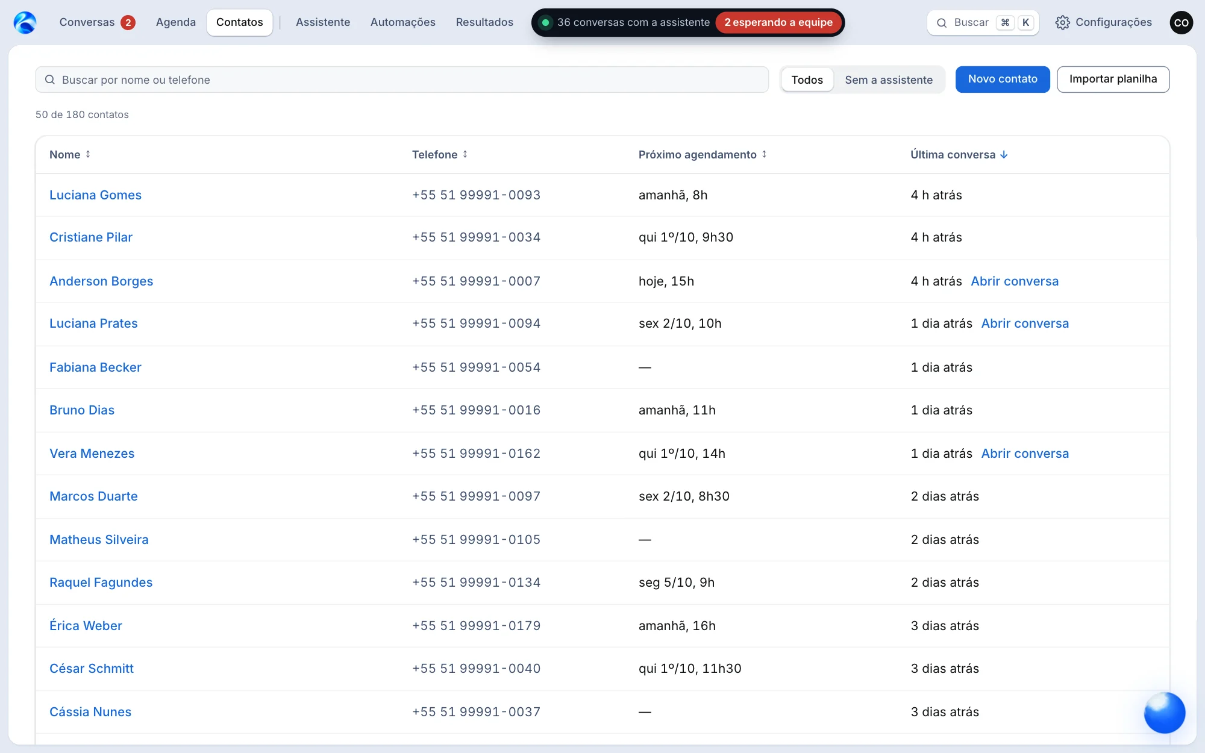View the Resultados tab
Screen dimensions: 1205x753
tap(484, 22)
